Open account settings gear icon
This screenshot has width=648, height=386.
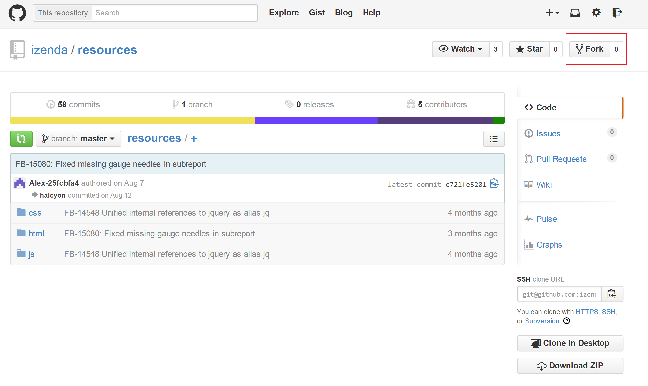[596, 13]
